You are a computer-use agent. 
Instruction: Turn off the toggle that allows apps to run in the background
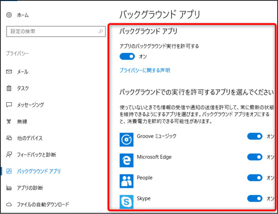127,57
